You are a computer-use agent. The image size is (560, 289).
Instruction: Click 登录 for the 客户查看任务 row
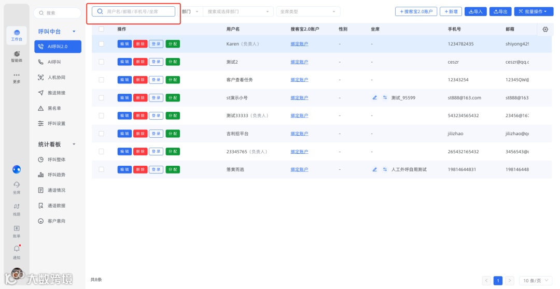156,80
